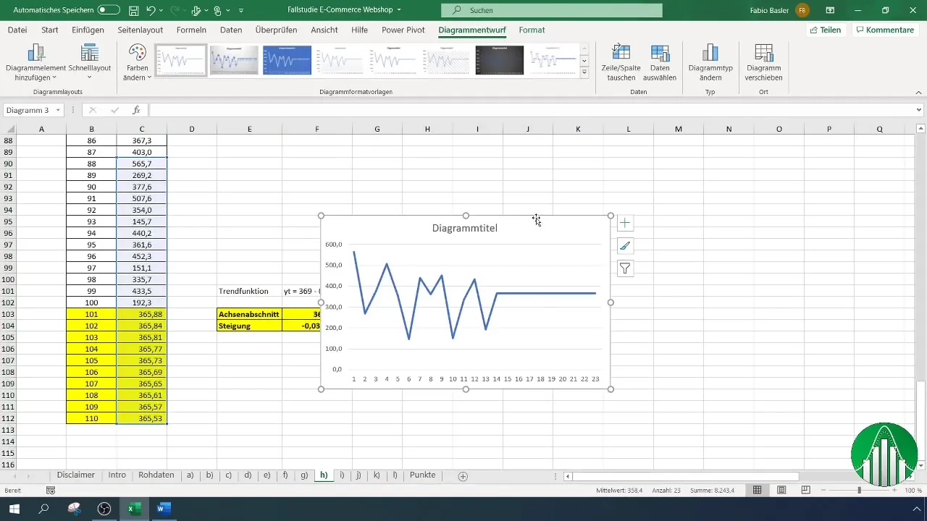The width and height of the screenshot is (927, 521).
Task: Open the Name Box dropdown arrow
Action: point(58,110)
